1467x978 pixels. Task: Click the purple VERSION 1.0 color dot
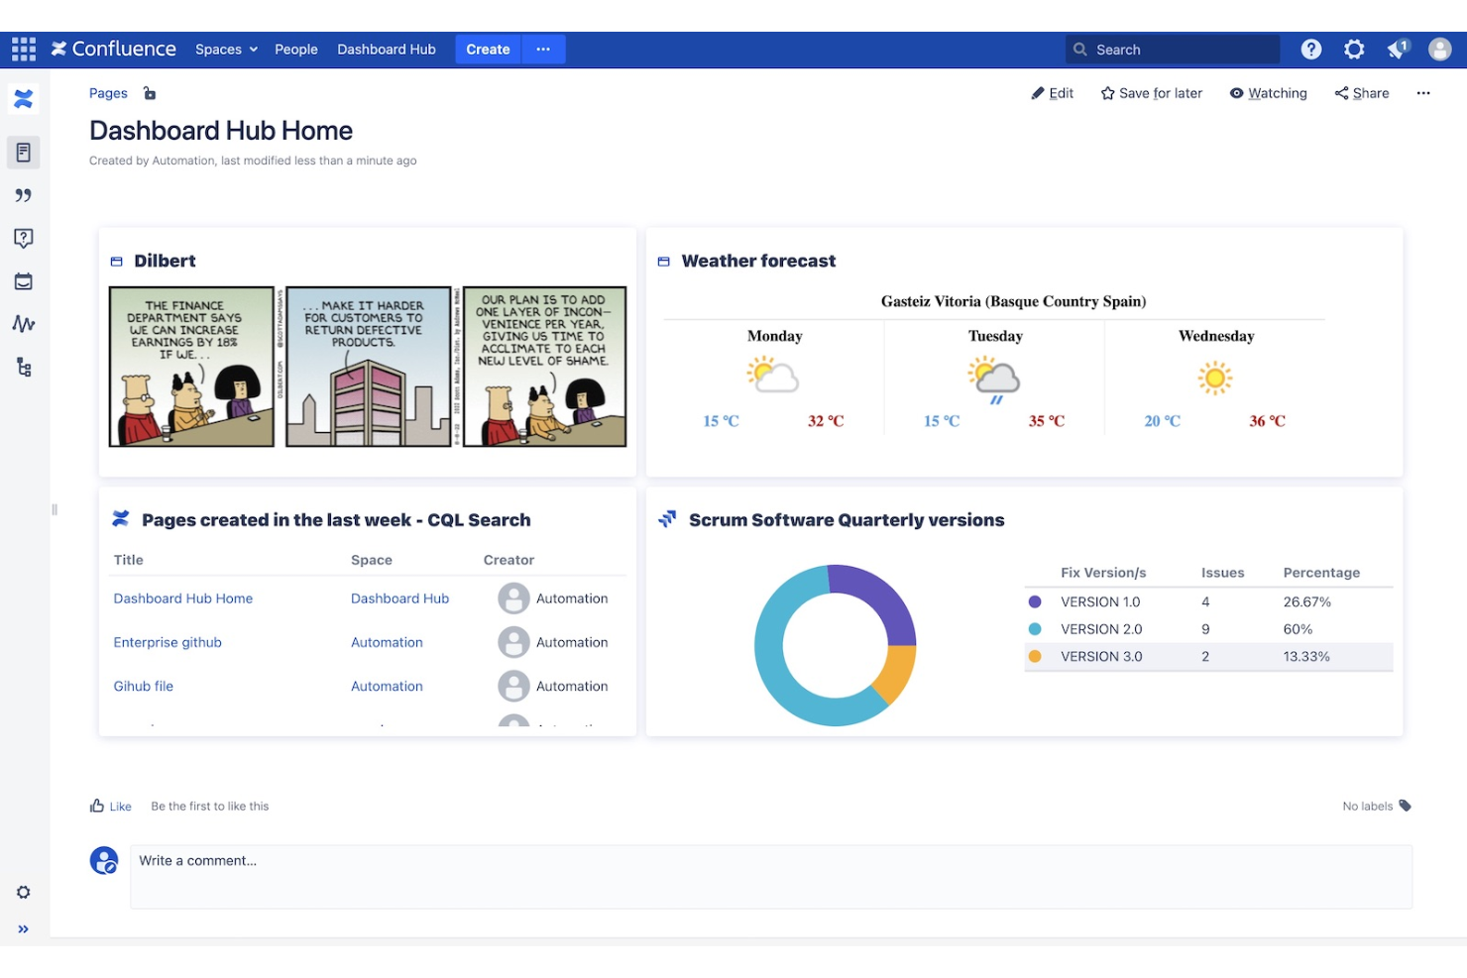point(1035,601)
